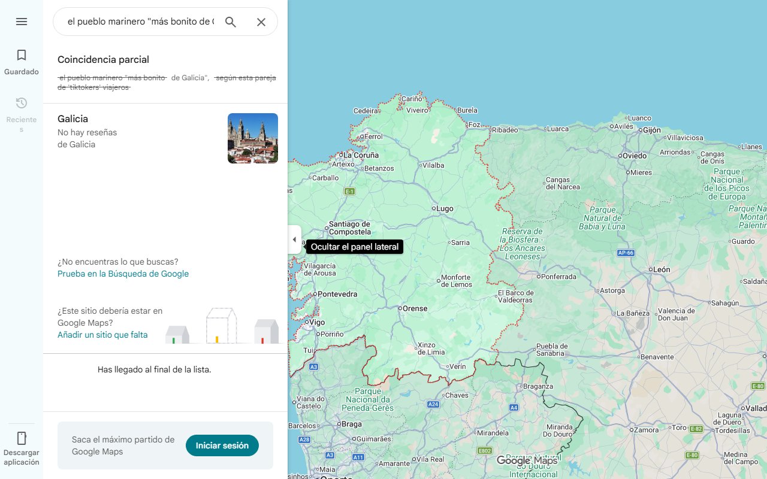Select the strikethrough partial match suggestion
Image resolution: width=767 pixels, height=479 pixels.
(166, 81)
